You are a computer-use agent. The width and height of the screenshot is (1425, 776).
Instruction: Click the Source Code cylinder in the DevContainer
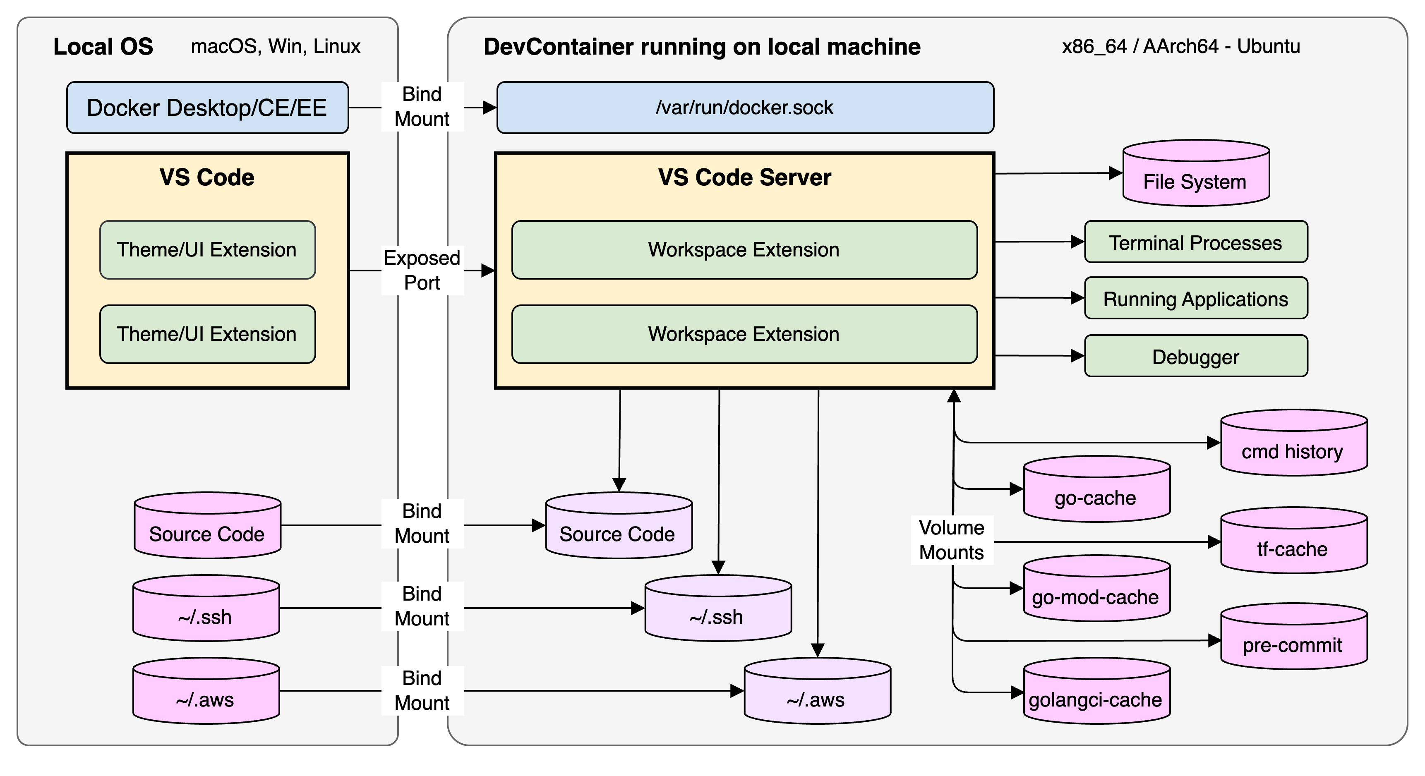point(619,525)
